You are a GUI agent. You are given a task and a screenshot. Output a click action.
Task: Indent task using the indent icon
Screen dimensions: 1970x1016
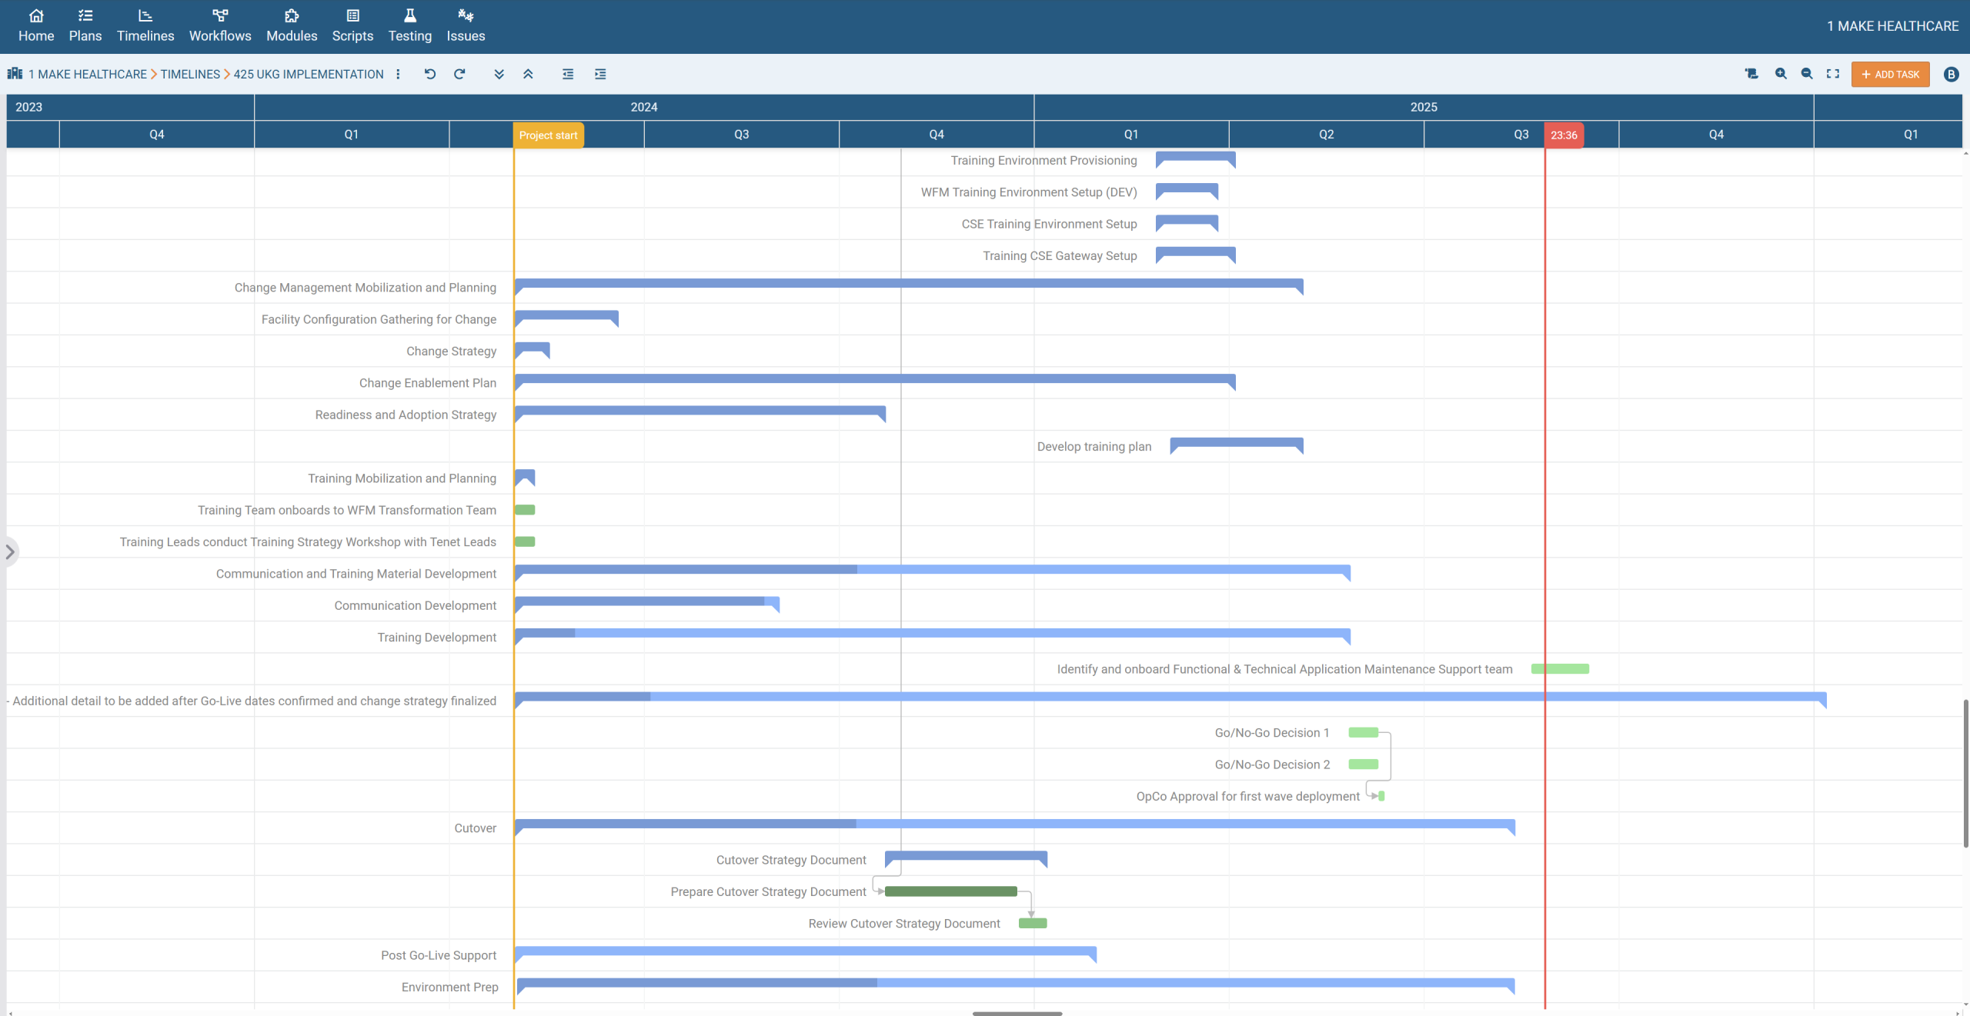pos(600,74)
